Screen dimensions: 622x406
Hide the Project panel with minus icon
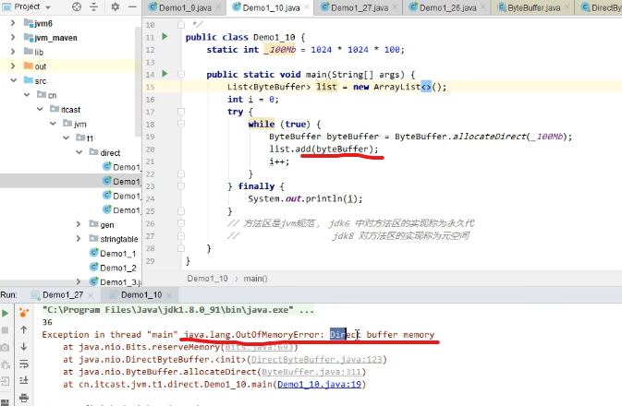pos(132,6)
